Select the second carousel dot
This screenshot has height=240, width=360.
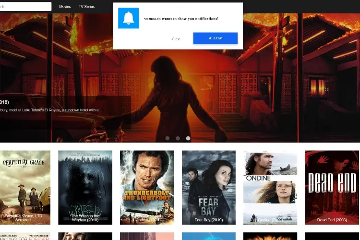pos(178,138)
